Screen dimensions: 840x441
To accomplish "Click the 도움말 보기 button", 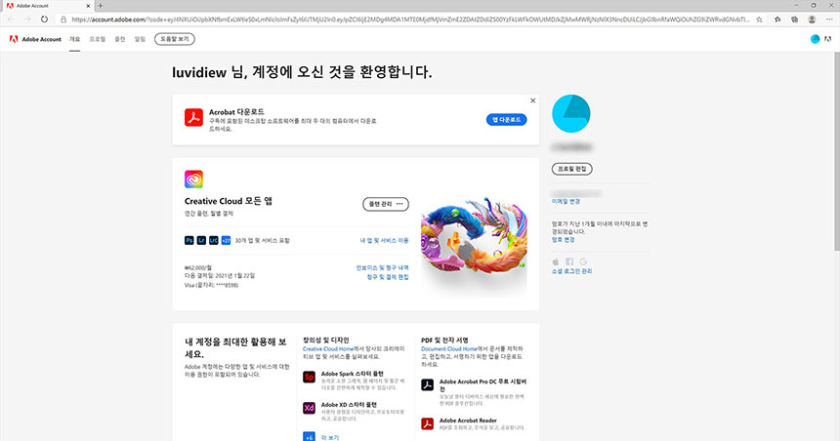I will (175, 39).
